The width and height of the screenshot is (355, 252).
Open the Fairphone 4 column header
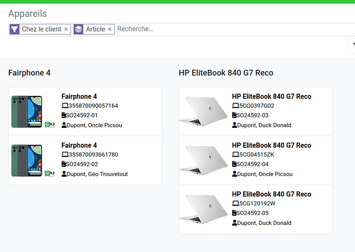tap(29, 73)
